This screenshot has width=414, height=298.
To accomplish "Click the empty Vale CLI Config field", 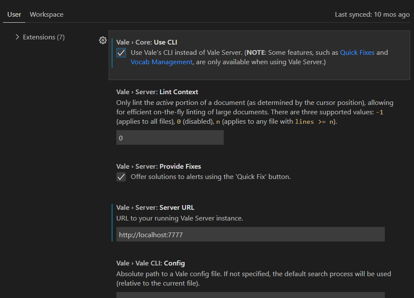I will coord(250,295).
